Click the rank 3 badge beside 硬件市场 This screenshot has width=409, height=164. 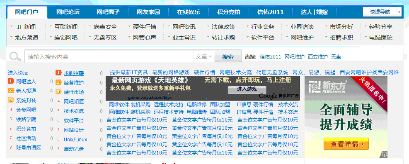pos(58,92)
